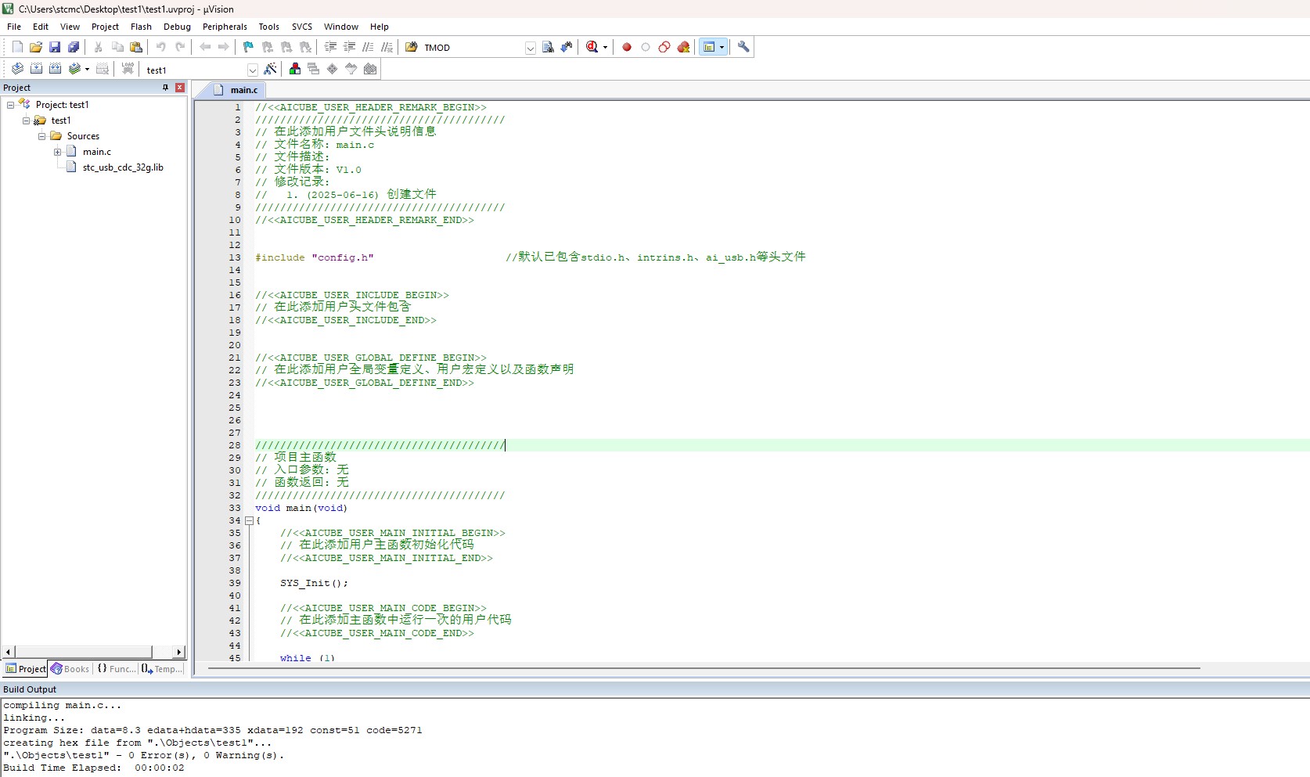This screenshot has height=777, width=1310.
Task: Open the SVCS menu
Action: click(302, 27)
